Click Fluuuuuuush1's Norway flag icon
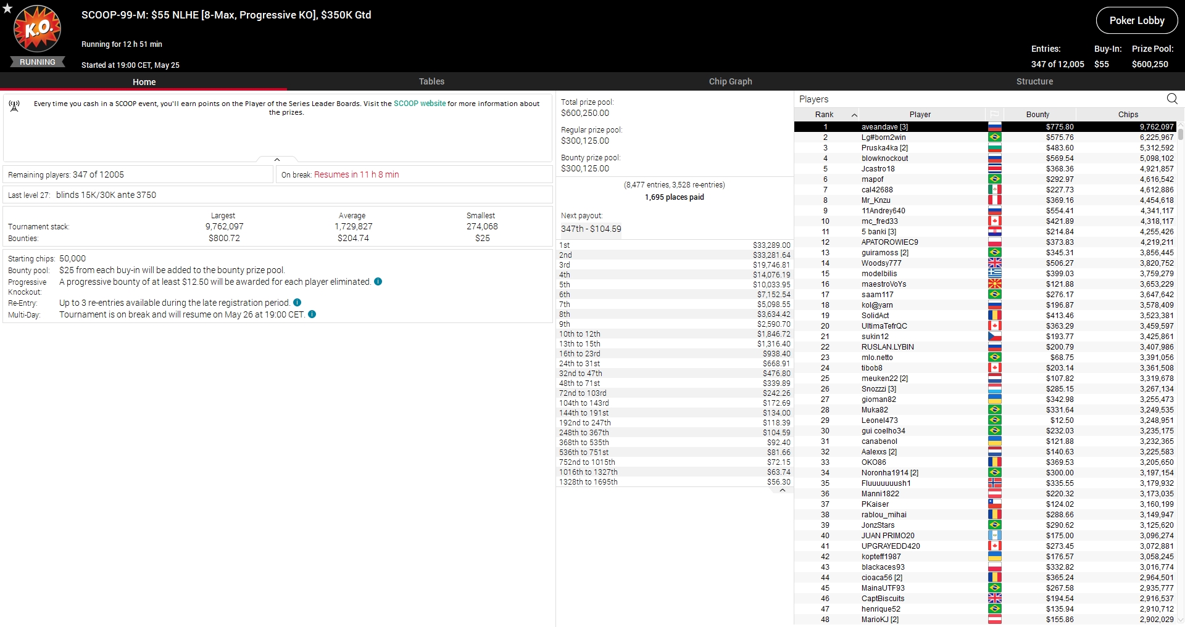Screen dimensions: 1185x627 pyautogui.click(x=994, y=483)
